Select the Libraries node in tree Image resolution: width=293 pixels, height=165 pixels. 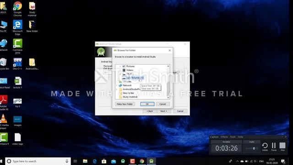125,82
